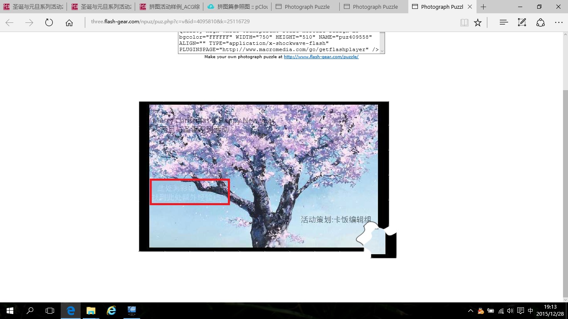Open taskbar search magnifier
The height and width of the screenshot is (319, 568).
click(x=30, y=310)
